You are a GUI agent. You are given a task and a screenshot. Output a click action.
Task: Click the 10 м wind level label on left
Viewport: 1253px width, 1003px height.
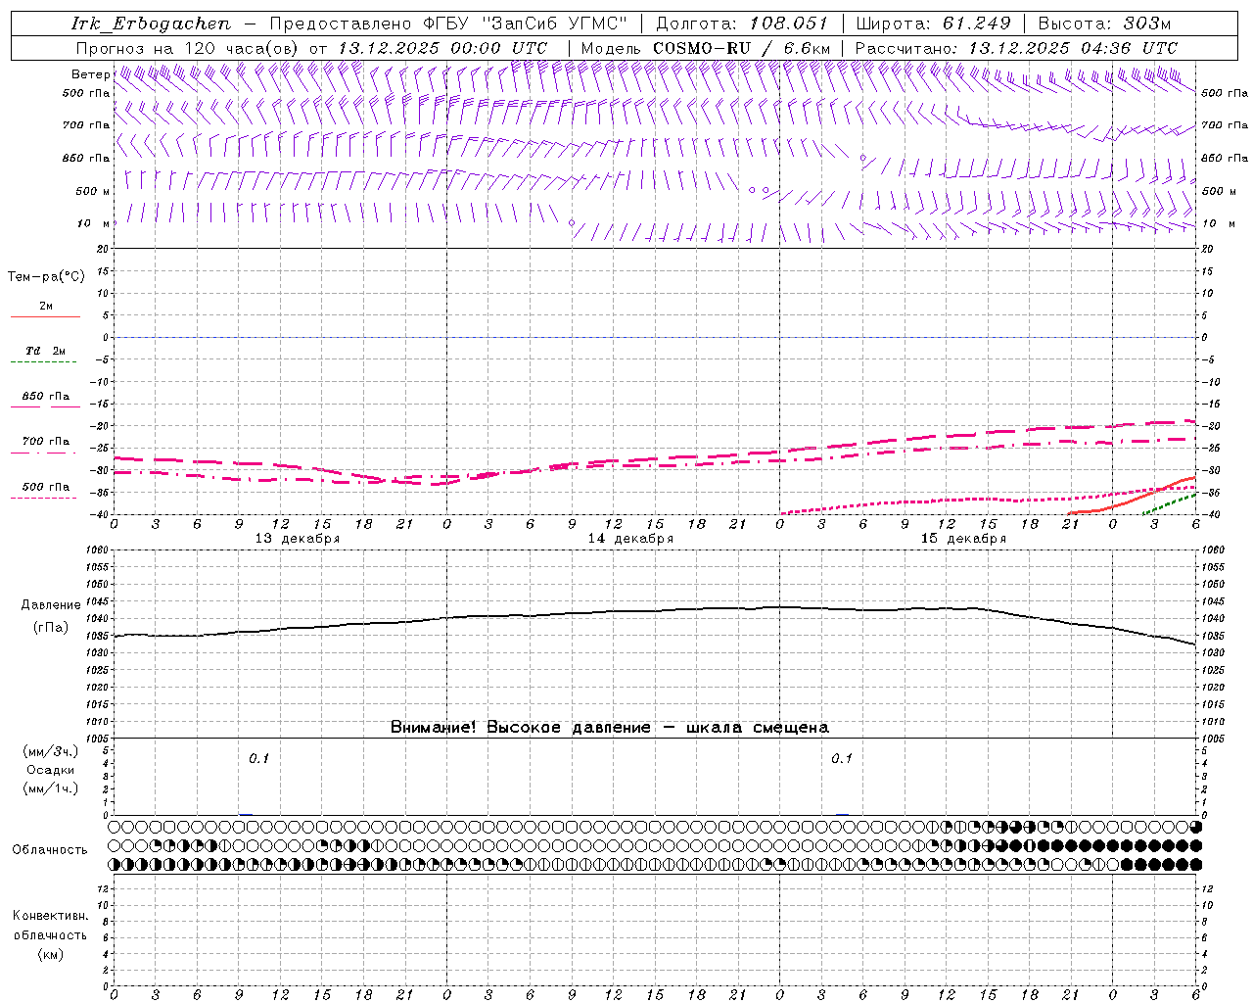[94, 223]
